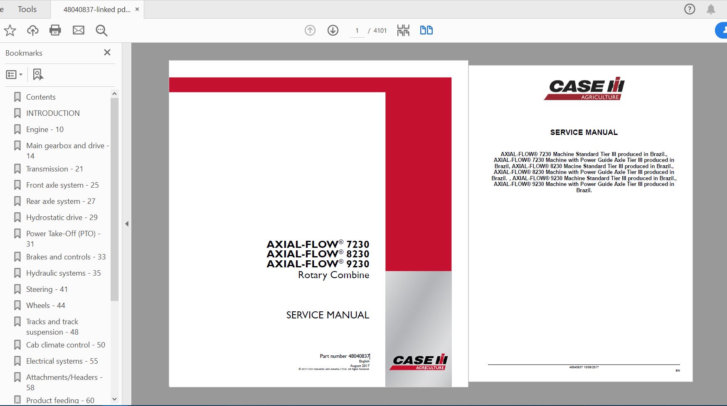Click the cover page with Axial-Flow title
727x406 pixels.
pos(318,224)
